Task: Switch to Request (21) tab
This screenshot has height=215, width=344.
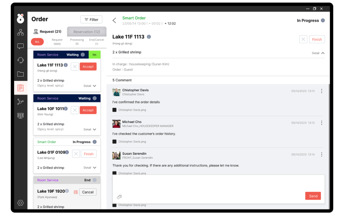Action: (47, 31)
